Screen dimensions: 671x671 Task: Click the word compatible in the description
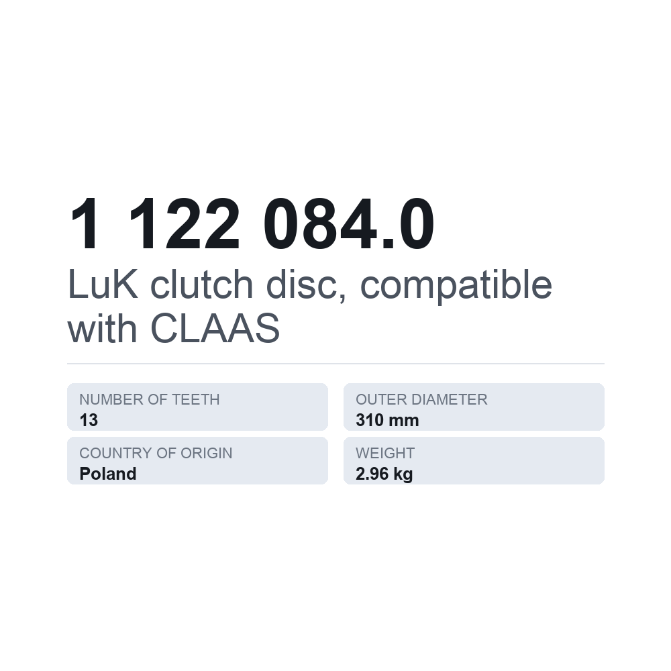(456, 286)
